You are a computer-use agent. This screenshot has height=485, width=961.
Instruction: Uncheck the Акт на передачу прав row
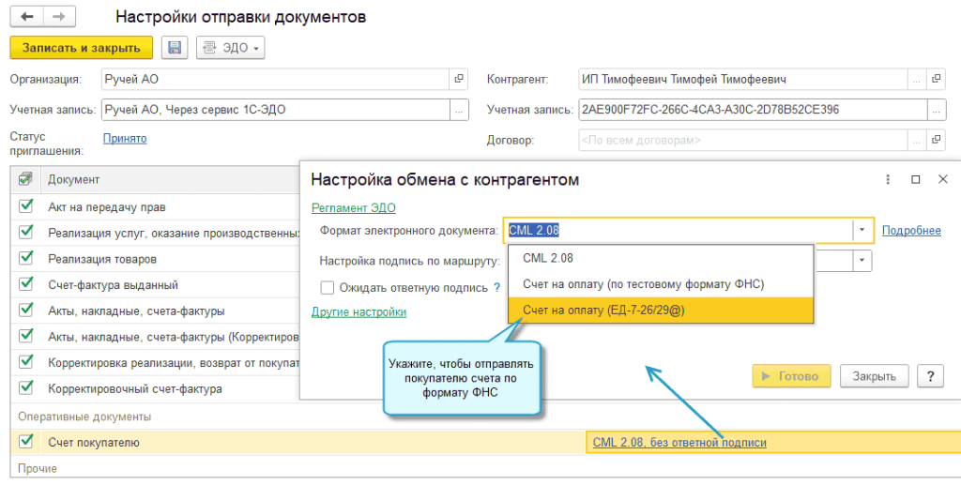26,206
